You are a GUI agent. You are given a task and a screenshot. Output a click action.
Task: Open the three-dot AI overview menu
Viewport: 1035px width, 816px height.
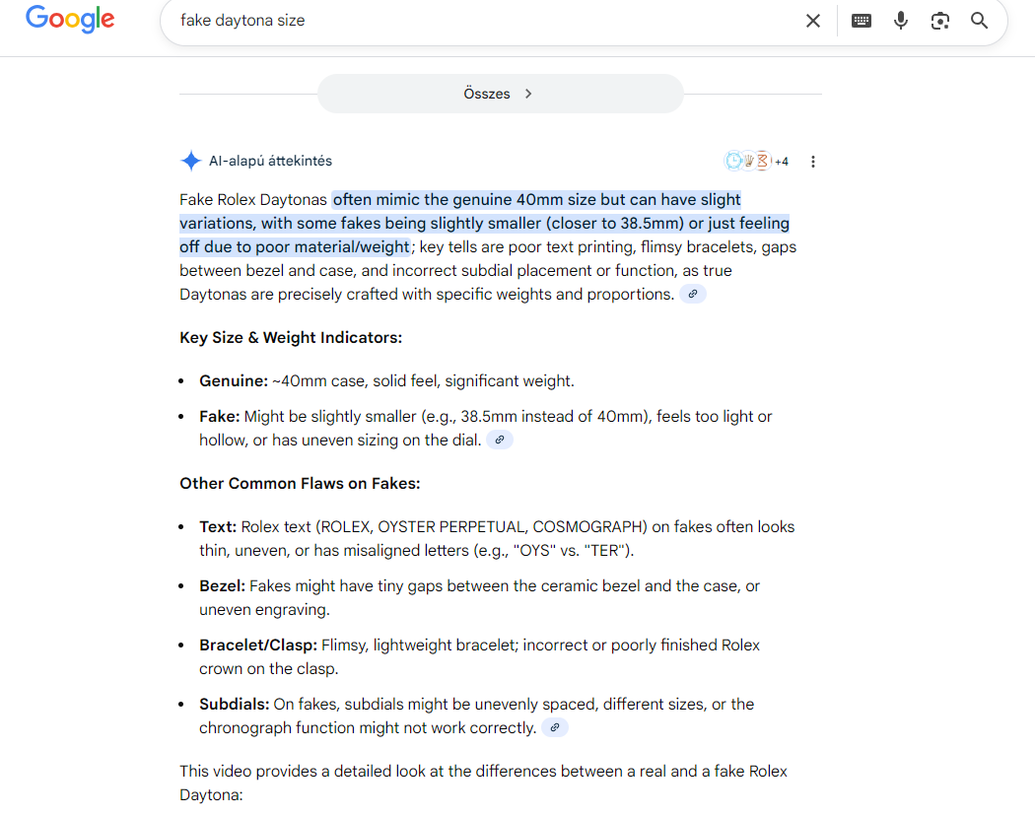click(x=813, y=161)
